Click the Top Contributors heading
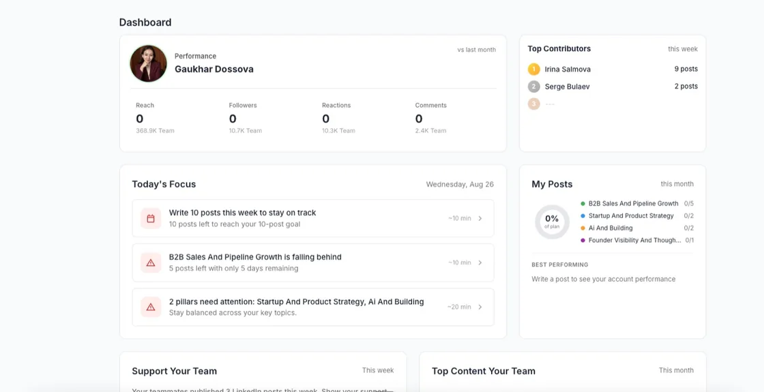 [559, 48]
